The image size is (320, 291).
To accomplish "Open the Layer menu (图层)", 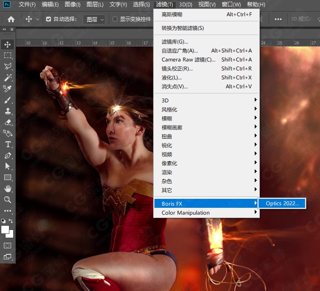I will (x=95, y=4).
